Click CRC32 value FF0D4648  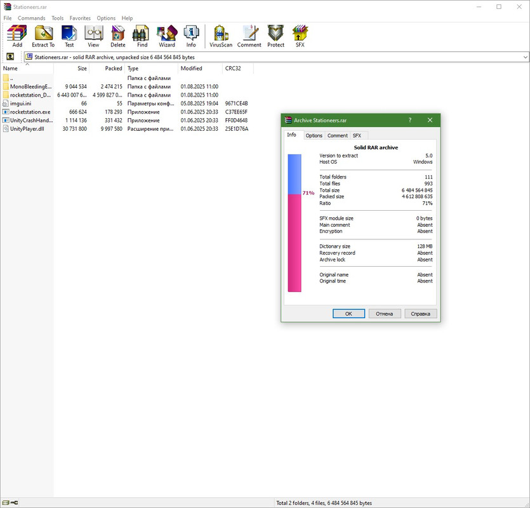pos(236,121)
